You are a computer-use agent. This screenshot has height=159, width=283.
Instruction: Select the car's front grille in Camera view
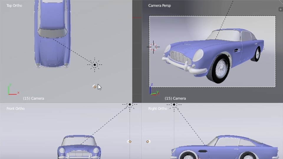coord(180,57)
